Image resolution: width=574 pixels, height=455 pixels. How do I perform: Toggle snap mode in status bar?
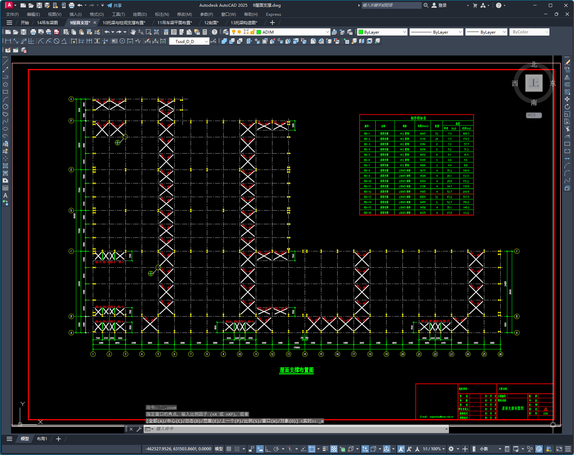(x=237, y=449)
